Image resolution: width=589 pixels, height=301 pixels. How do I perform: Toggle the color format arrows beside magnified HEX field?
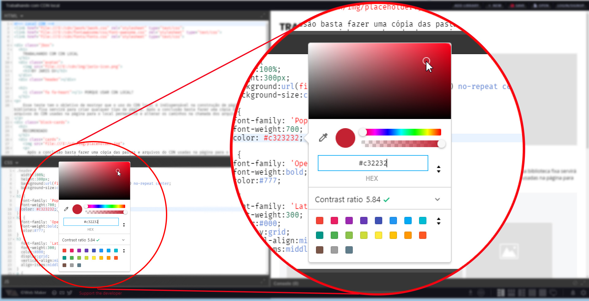pyautogui.click(x=439, y=169)
